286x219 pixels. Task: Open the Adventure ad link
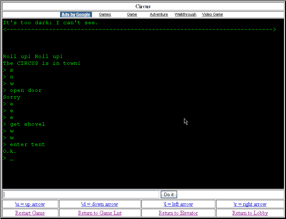pyautogui.click(x=159, y=14)
